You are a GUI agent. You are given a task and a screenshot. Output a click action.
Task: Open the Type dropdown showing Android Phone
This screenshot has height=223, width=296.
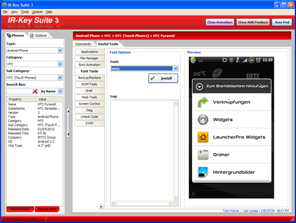point(60,51)
